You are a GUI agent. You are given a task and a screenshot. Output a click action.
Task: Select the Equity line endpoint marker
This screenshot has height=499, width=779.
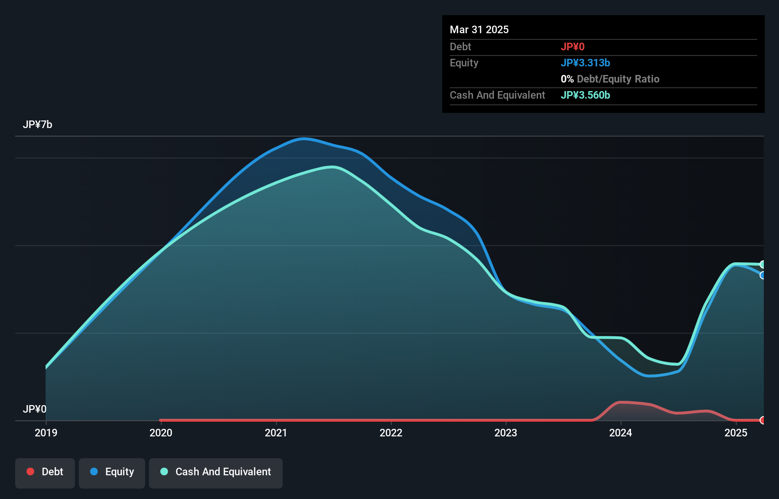point(763,275)
